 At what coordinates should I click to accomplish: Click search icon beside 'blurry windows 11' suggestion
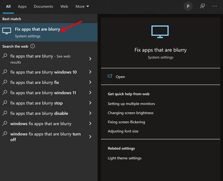click(x=5, y=93)
